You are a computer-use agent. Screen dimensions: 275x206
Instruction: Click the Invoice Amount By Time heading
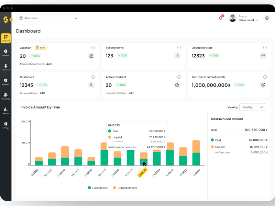point(40,107)
